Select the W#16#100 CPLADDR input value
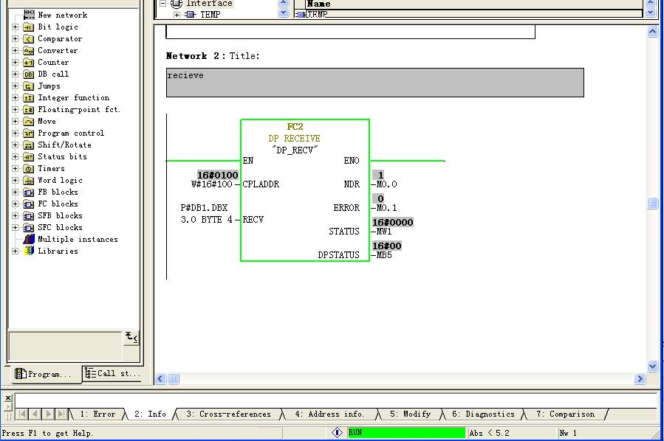The width and height of the screenshot is (664, 441). (x=212, y=184)
